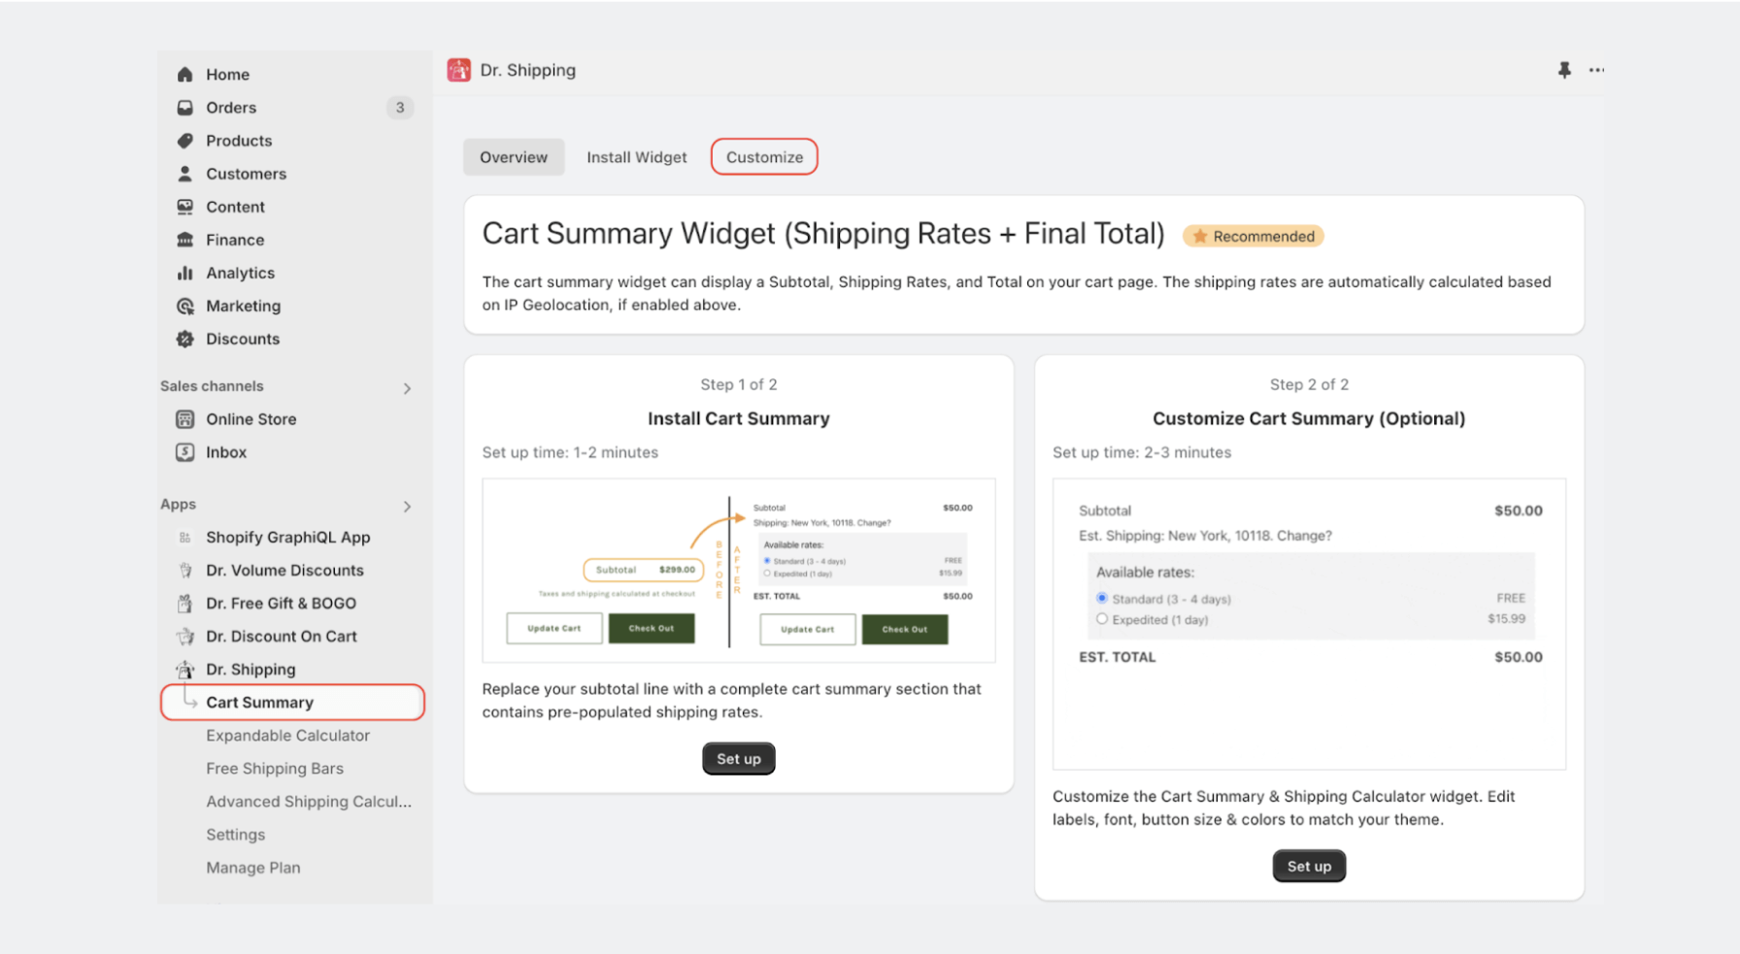1740x954 pixels.
Task: Click the Dr. Shipping header logo icon
Action: tap(458, 70)
